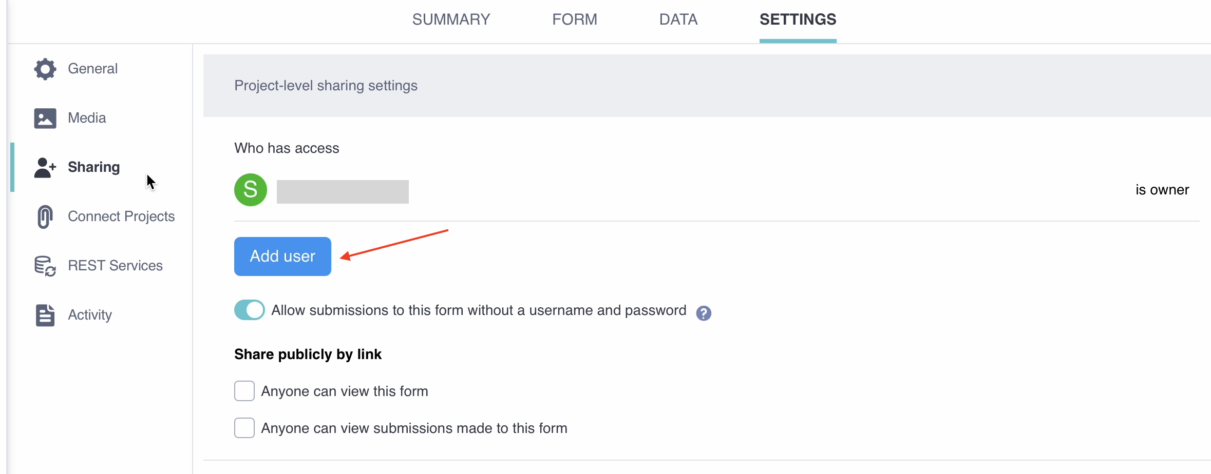The width and height of the screenshot is (1211, 474).
Task: Select the SETTINGS tab
Action: (798, 19)
